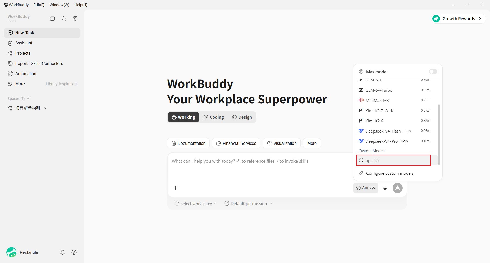Click the gpt-5.5 circle plus icon
Image resolution: width=490 pixels, height=263 pixels.
pyautogui.click(x=361, y=160)
